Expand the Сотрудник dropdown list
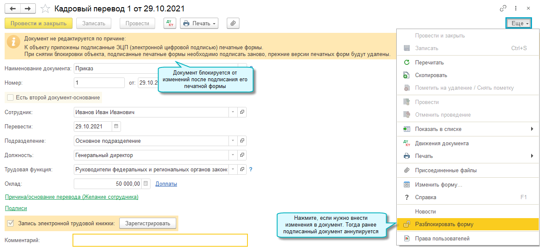The height and width of the screenshot is (248, 540). [233, 112]
